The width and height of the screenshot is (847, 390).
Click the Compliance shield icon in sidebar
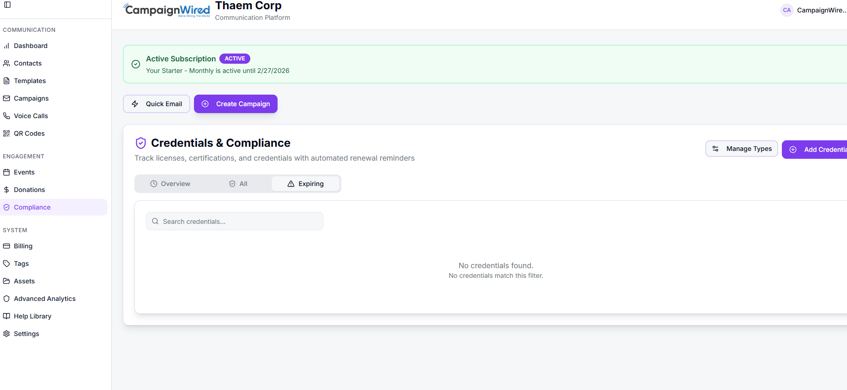click(x=6, y=207)
